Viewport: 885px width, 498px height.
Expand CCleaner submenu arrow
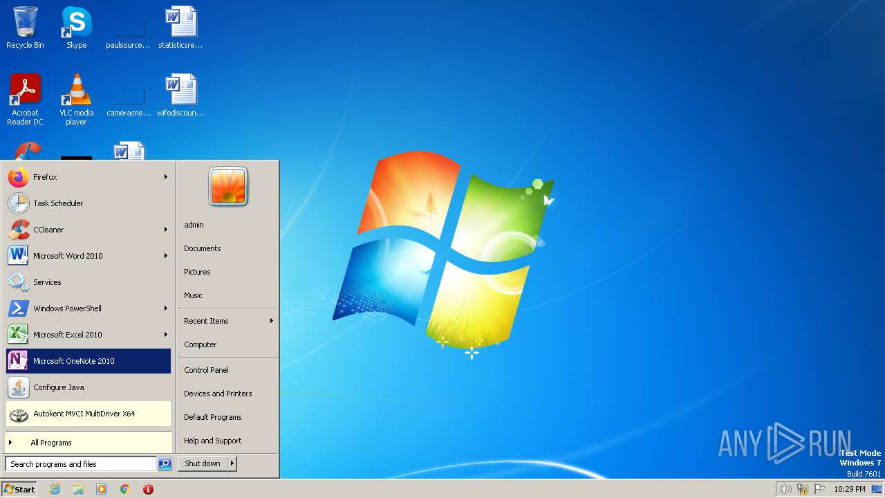tap(166, 230)
